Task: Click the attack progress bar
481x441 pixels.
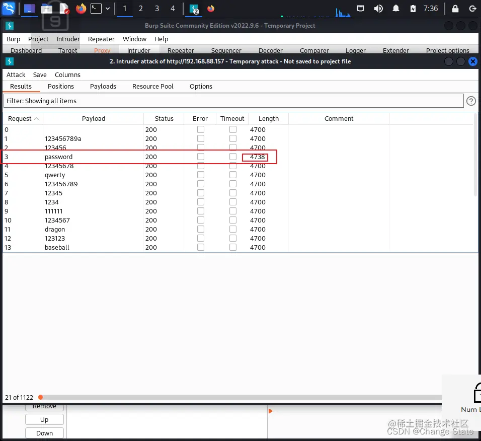Action: tap(241, 397)
